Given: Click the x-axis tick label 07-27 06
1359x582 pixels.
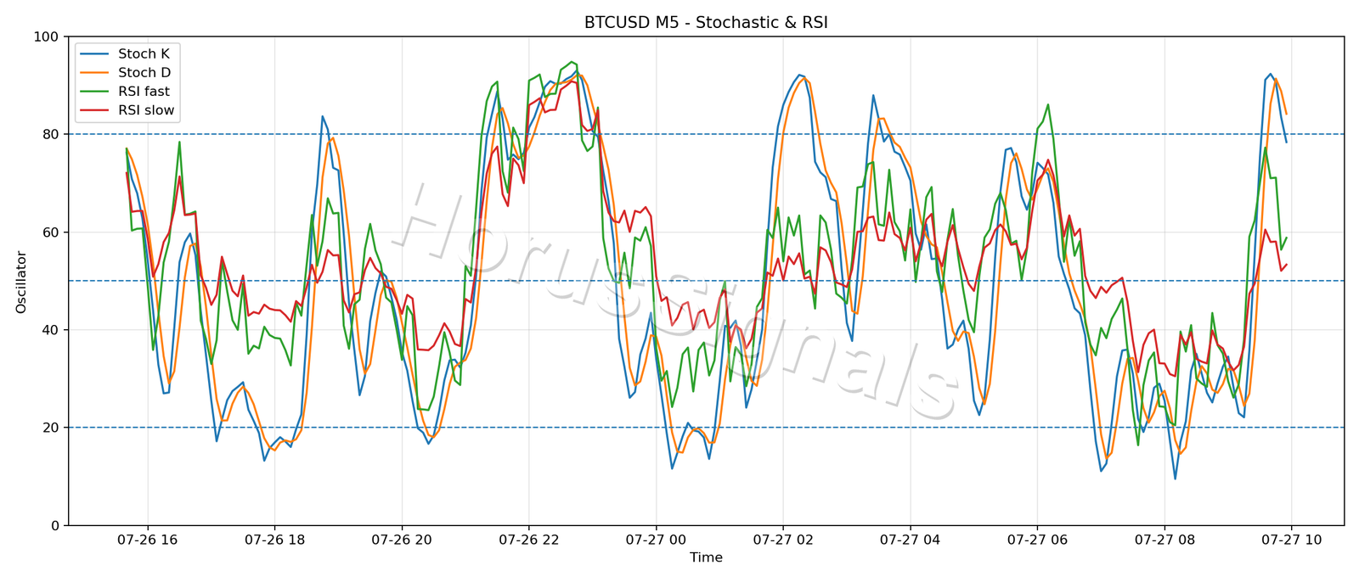Looking at the screenshot, I should tap(1037, 540).
